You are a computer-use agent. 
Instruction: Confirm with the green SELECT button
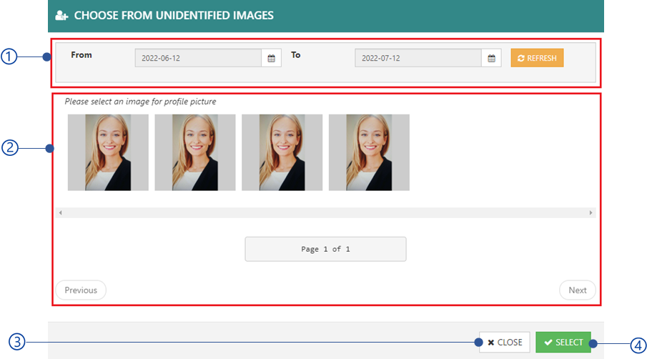click(563, 343)
